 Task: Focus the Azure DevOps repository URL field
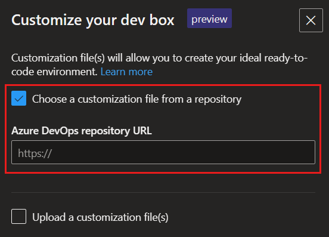point(163,152)
